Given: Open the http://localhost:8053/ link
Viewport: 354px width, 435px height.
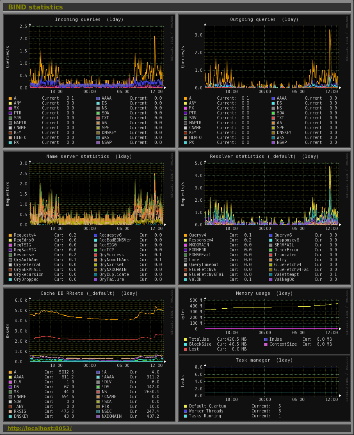Looking at the screenshot, I should 40,428.
